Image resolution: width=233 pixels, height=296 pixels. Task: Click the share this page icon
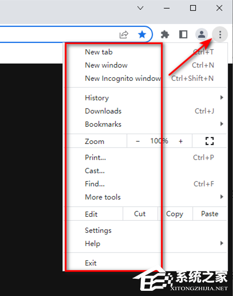point(124,34)
